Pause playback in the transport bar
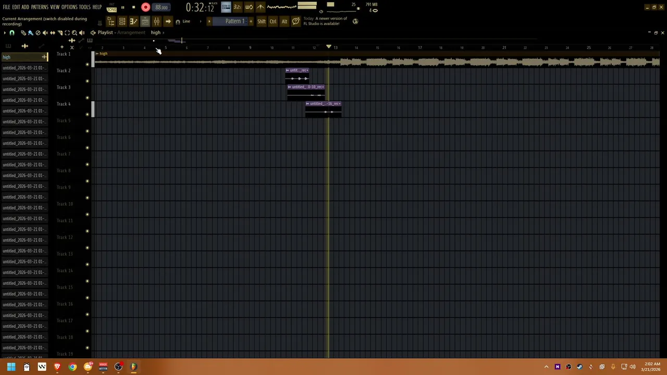This screenshot has height=375, width=667. (122, 7)
